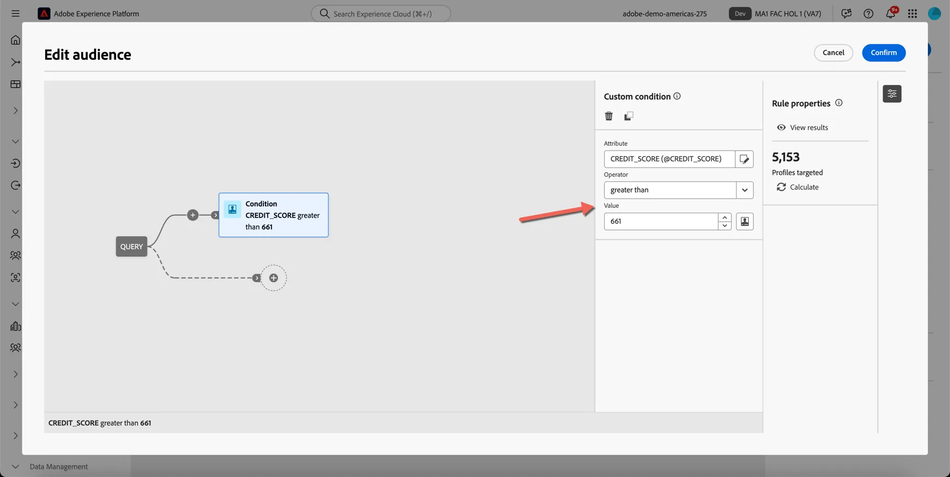Click the user profile avatar

tap(934, 14)
